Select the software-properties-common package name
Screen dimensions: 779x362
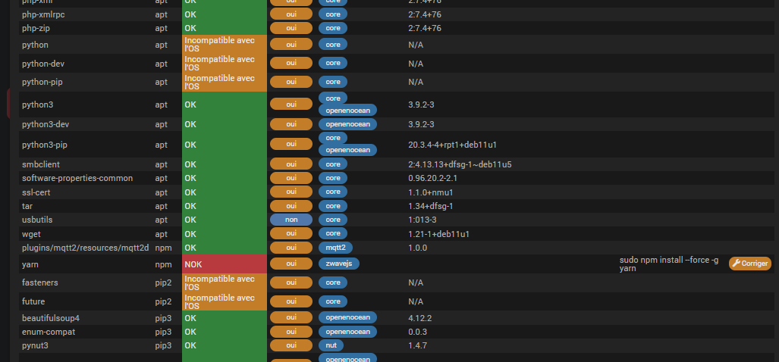(77, 178)
